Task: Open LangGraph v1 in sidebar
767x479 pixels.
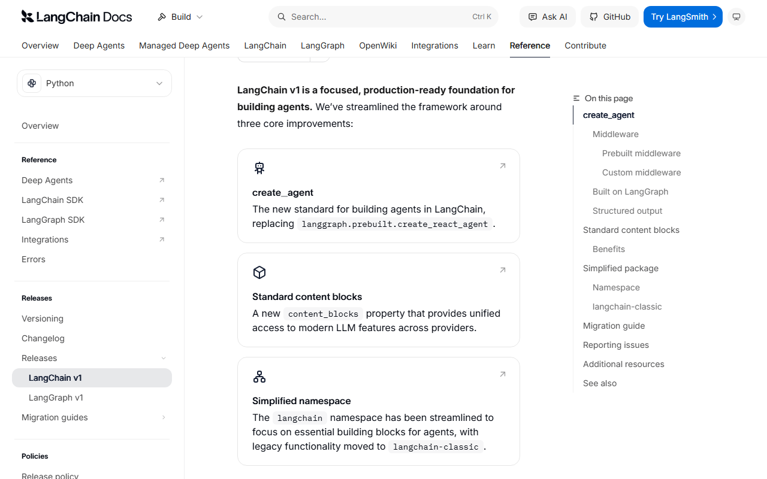Action: (x=56, y=398)
